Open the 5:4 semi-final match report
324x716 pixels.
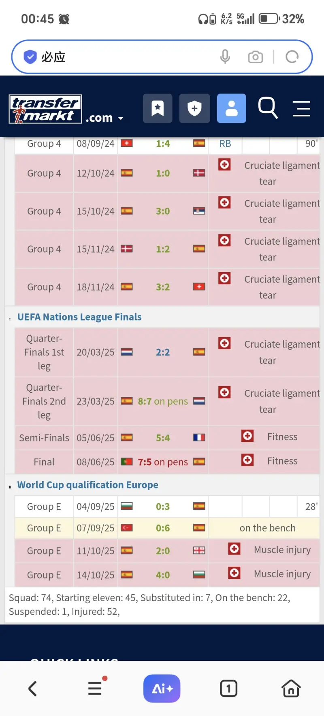(x=163, y=438)
